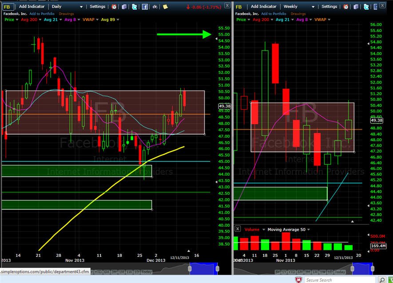Share the Weekly chart via Twitter icon

click(366, 7)
